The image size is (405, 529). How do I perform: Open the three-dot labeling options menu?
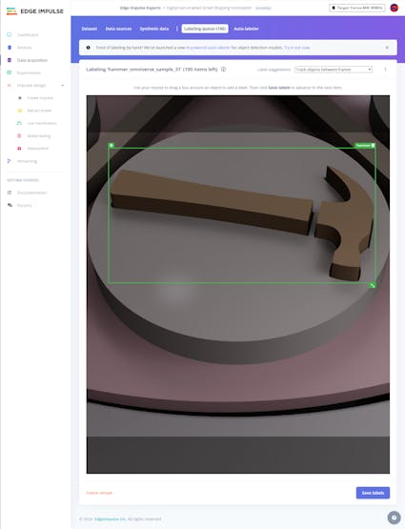(385, 70)
